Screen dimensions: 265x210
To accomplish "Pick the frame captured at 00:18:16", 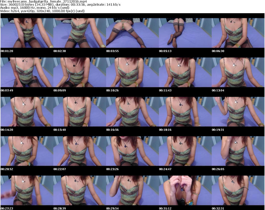I will tap(185, 112).
